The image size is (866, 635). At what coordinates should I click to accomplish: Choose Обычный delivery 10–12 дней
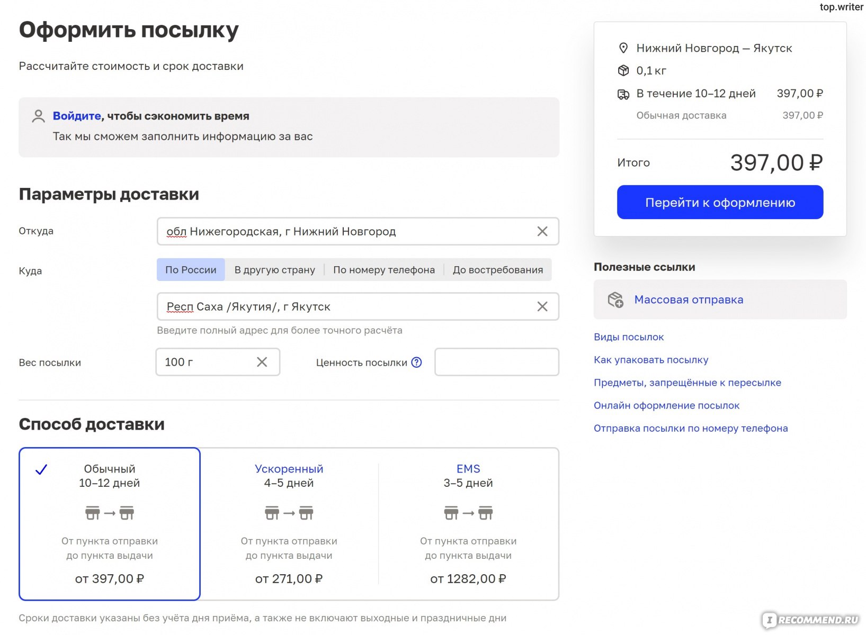point(110,524)
